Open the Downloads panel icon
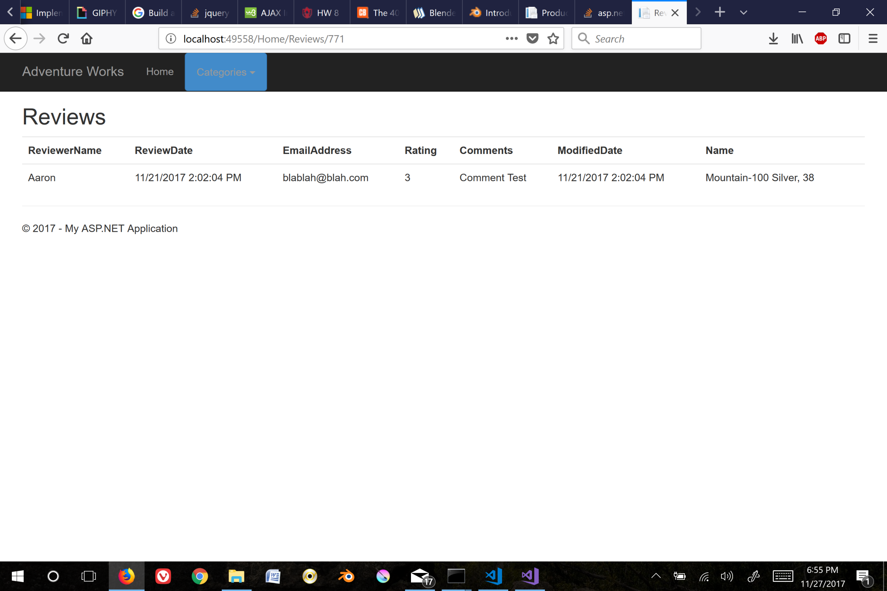The width and height of the screenshot is (887, 591). (x=773, y=38)
